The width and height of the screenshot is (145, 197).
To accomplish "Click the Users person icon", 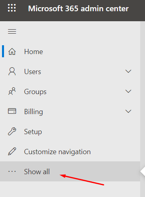I will pyautogui.click(x=12, y=71).
